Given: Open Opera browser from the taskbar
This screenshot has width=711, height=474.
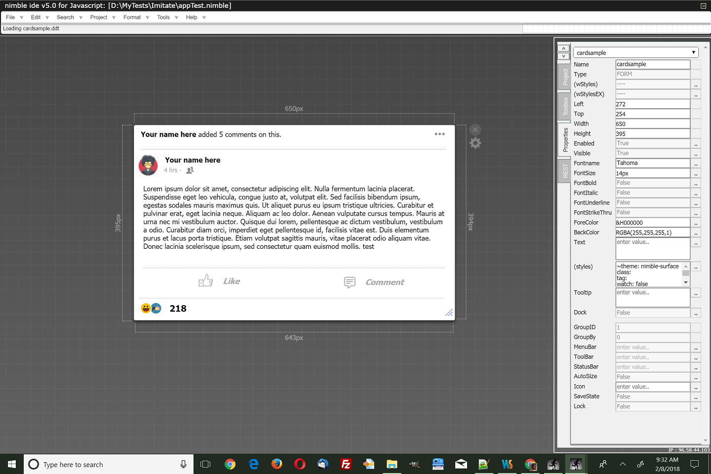Looking at the screenshot, I should pos(300,464).
